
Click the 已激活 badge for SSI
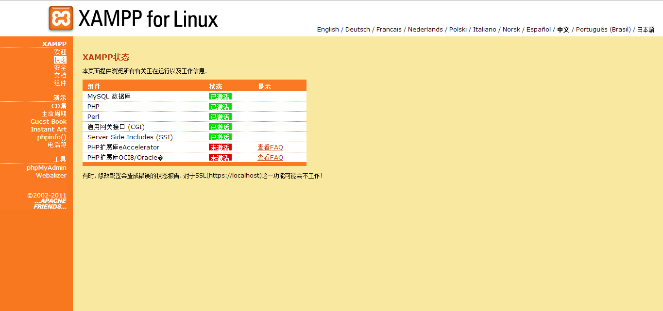[220, 137]
